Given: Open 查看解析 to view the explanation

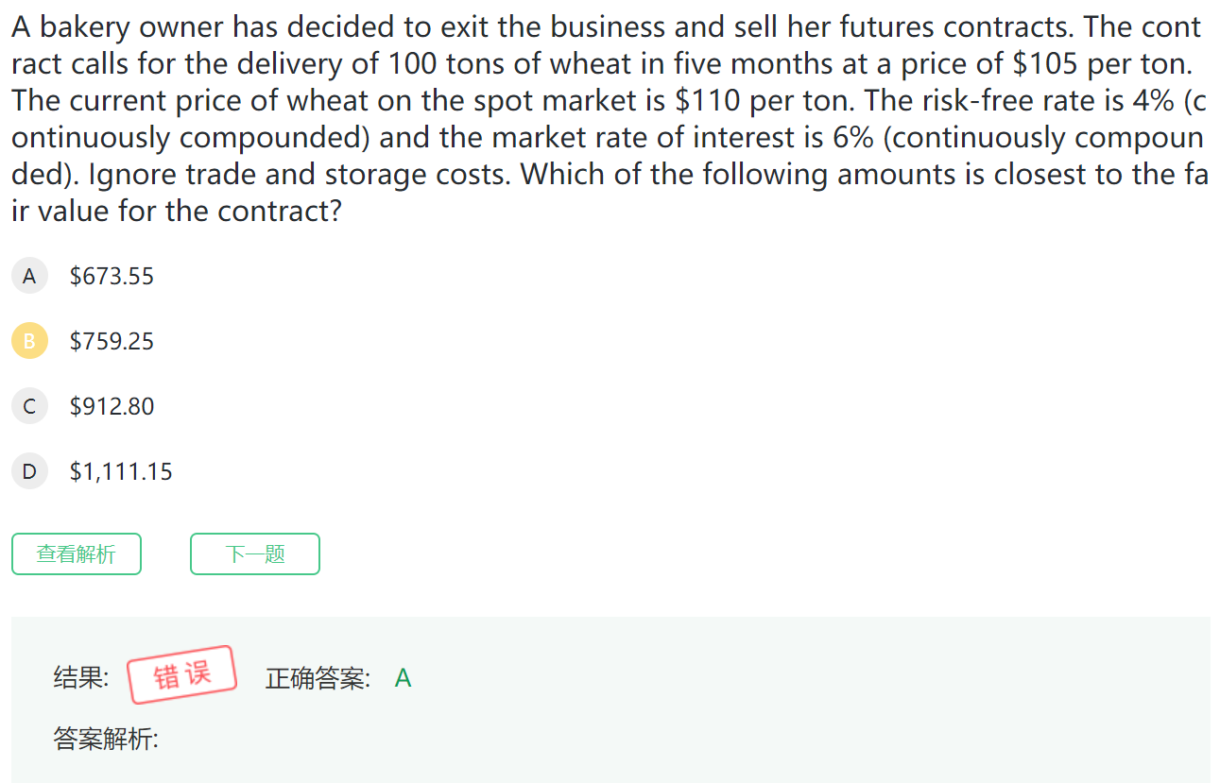Looking at the screenshot, I should pos(77,554).
